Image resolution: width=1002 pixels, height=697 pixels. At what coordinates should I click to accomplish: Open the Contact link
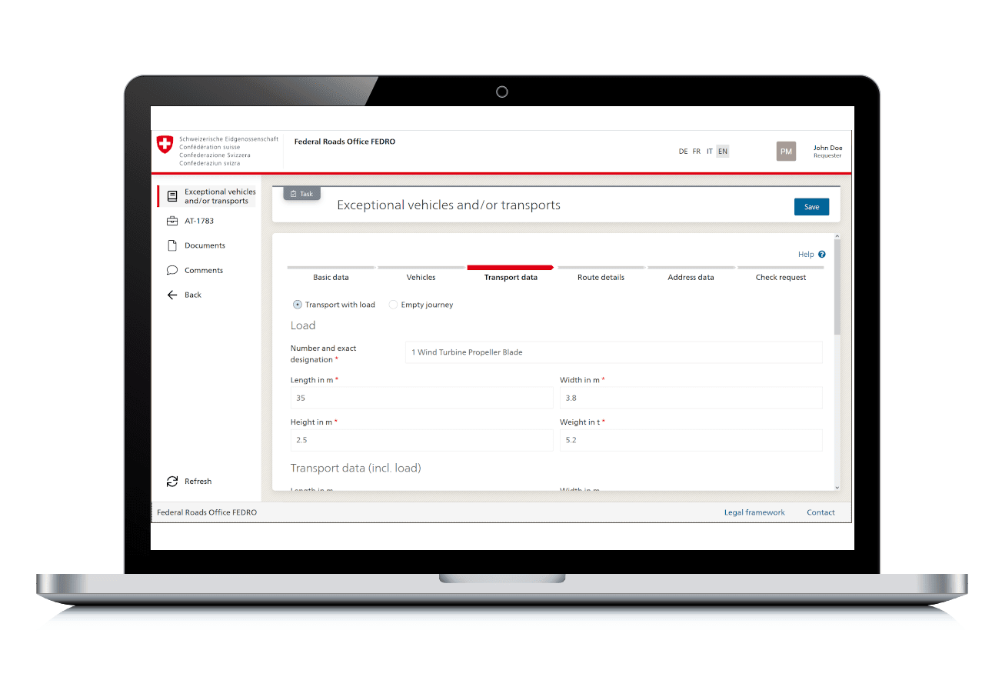(821, 512)
